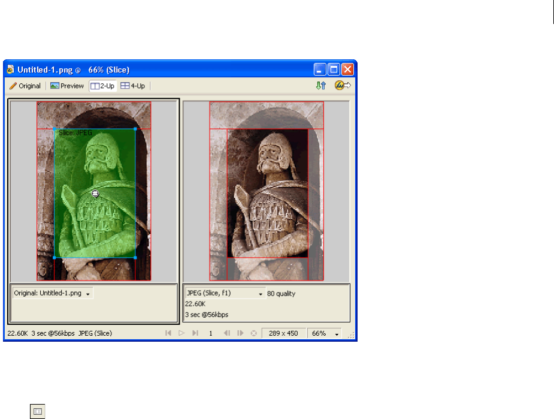Click the knight statue in right preview pane
This screenshot has height=419, width=554.
point(268,193)
